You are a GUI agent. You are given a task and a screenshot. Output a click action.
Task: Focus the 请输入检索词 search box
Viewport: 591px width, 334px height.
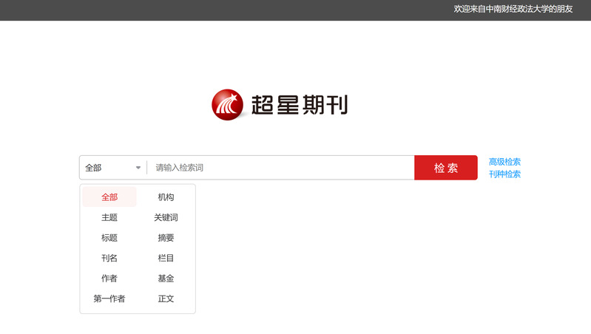click(x=281, y=168)
